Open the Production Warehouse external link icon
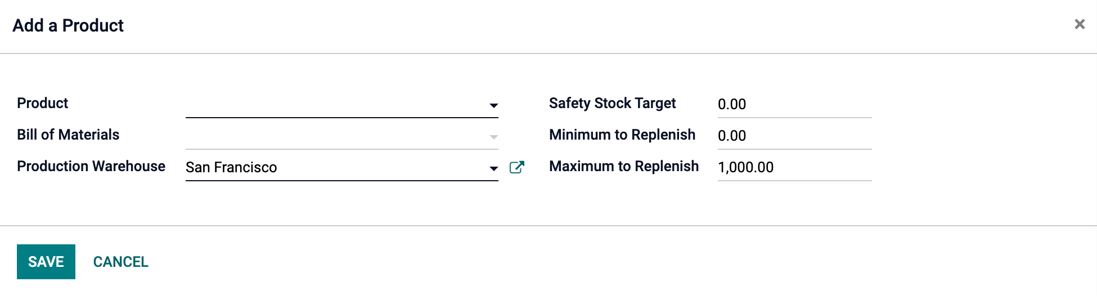Viewport: 1097px width, 304px height. [x=516, y=167]
